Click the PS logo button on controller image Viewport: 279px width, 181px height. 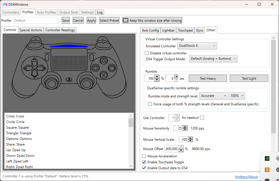coord(69,80)
